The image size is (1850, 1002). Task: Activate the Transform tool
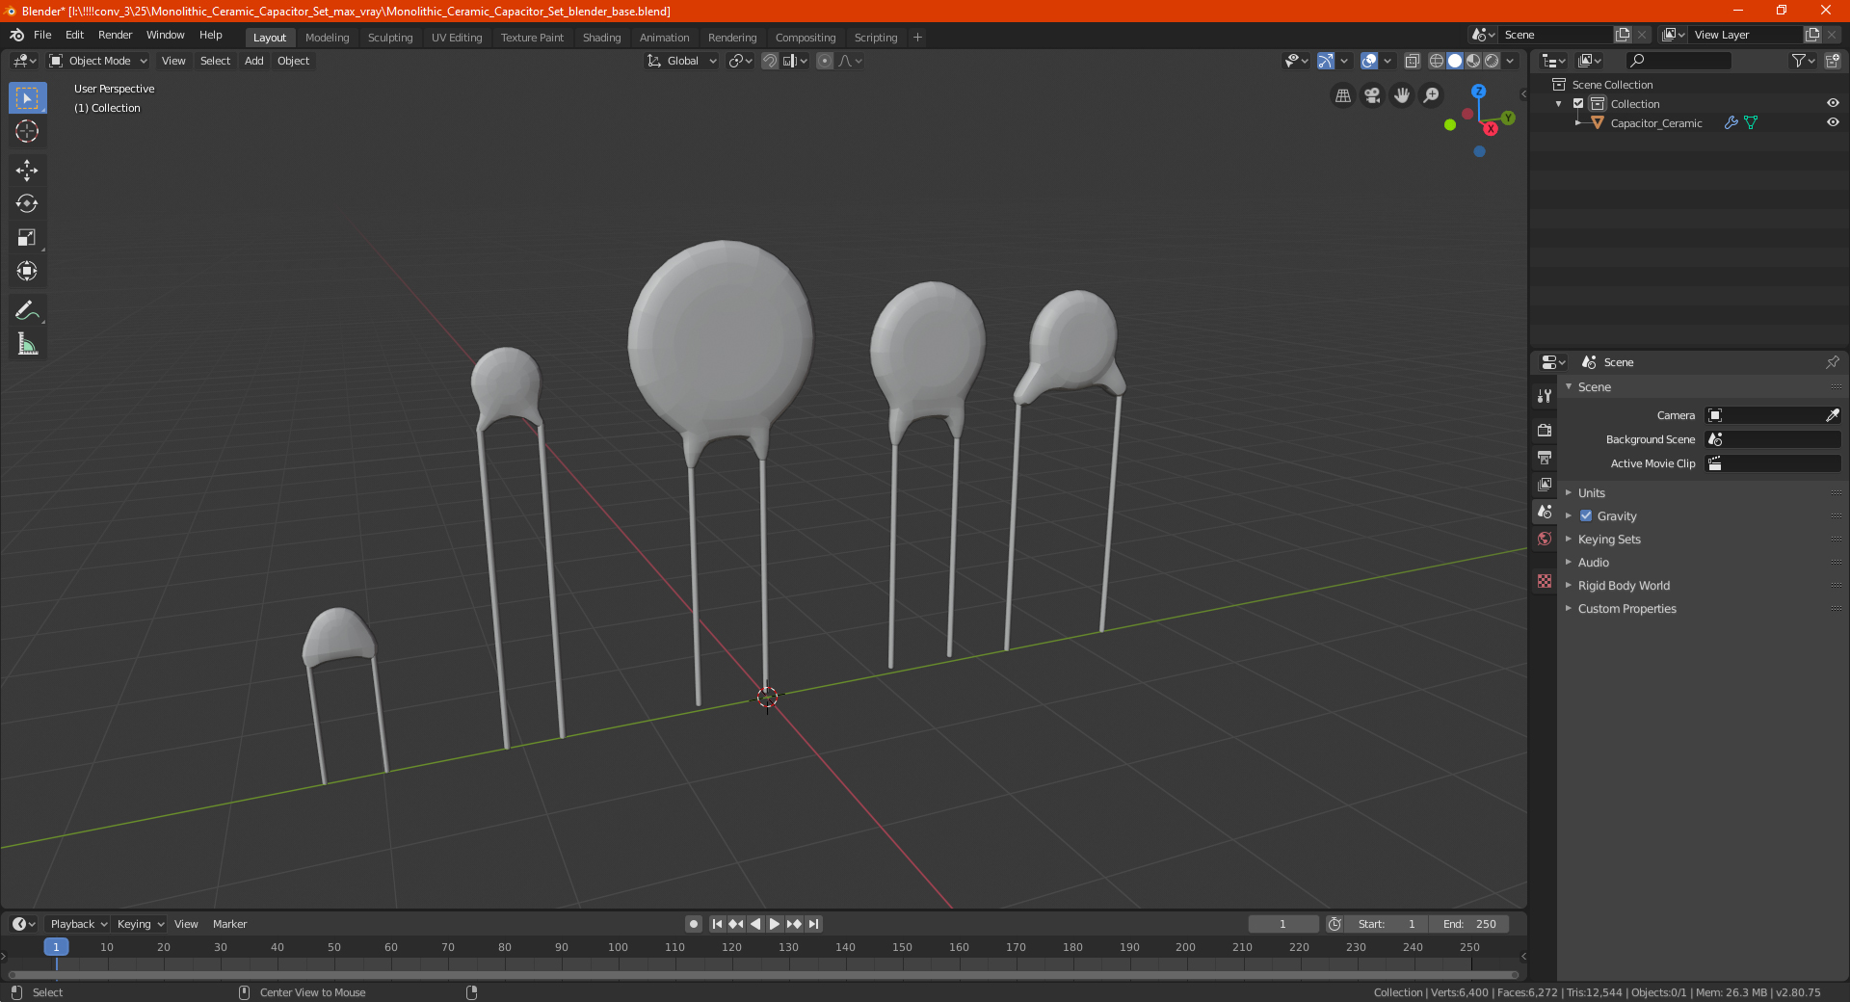27,271
